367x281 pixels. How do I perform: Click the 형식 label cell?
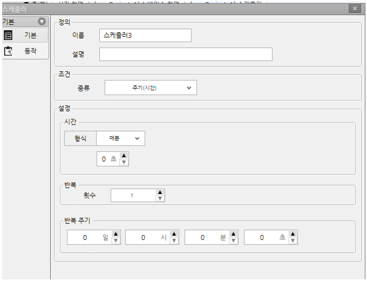pyautogui.click(x=80, y=138)
